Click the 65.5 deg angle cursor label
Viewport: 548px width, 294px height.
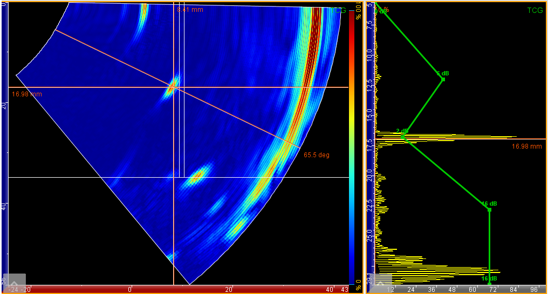point(316,155)
